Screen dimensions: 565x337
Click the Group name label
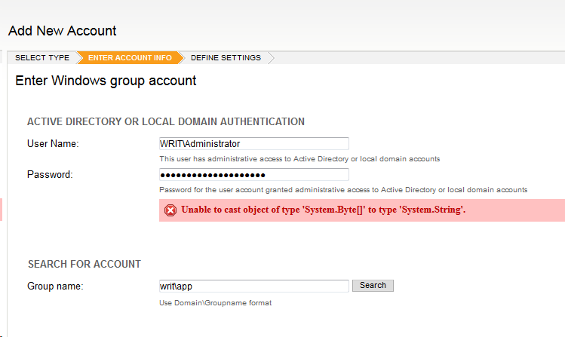[55, 286]
